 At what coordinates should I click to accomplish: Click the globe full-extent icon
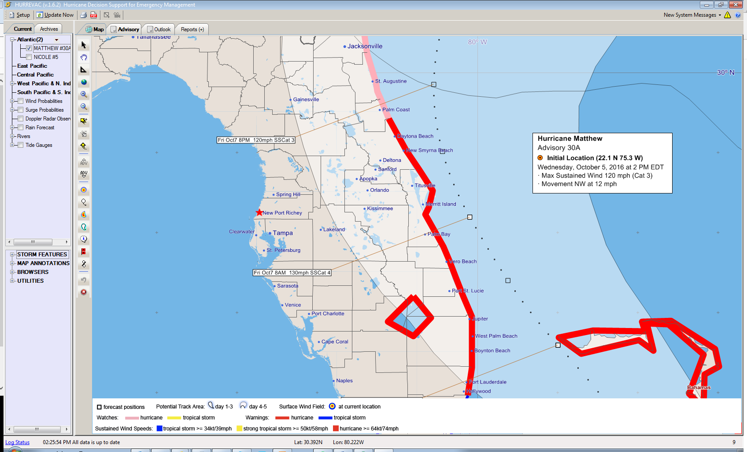point(84,82)
